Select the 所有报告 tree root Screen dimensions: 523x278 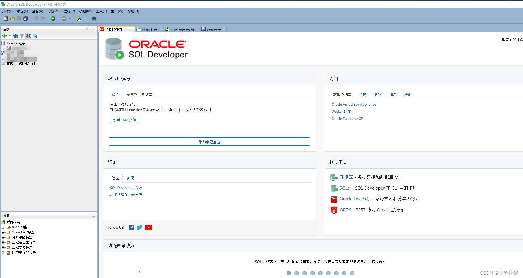(13, 222)
